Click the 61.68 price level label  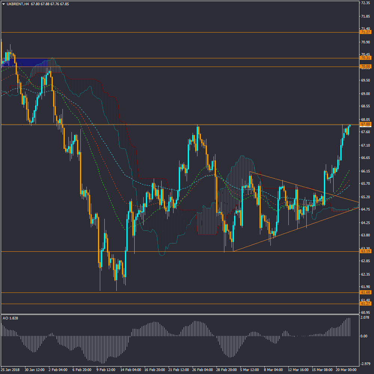pos(365,292)
